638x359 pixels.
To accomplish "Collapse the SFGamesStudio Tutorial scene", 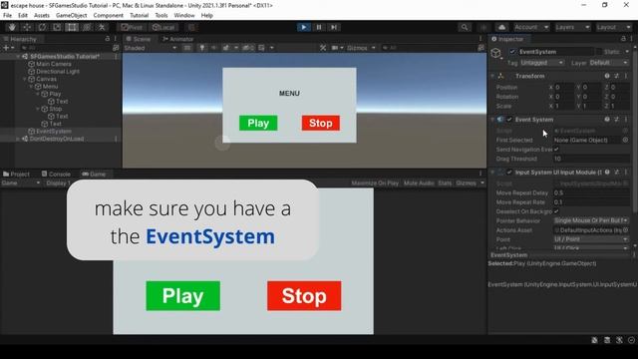I will pyautogui.click(x=18, y=57).
